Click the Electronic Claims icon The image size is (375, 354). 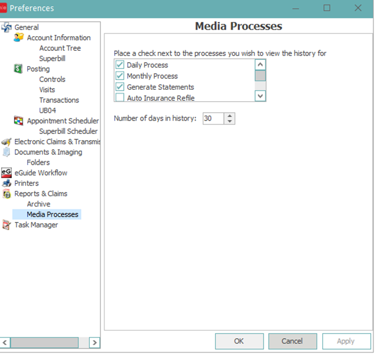click(x=7, y=142)
